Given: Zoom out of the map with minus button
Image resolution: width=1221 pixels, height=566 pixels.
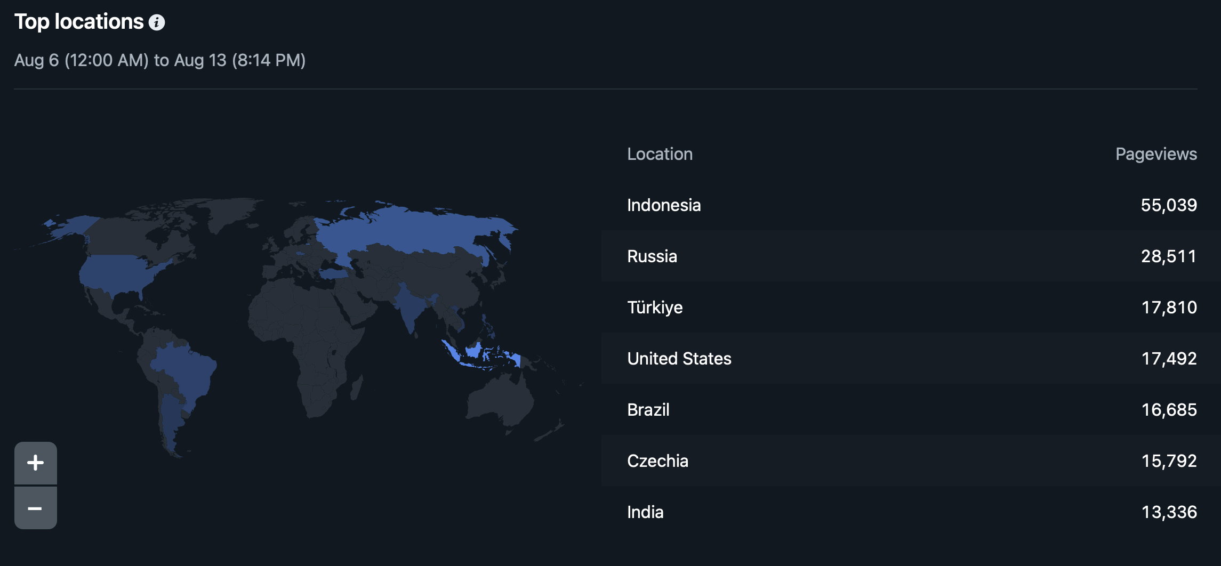Looking at the screenshot, I should coord(36,508).
